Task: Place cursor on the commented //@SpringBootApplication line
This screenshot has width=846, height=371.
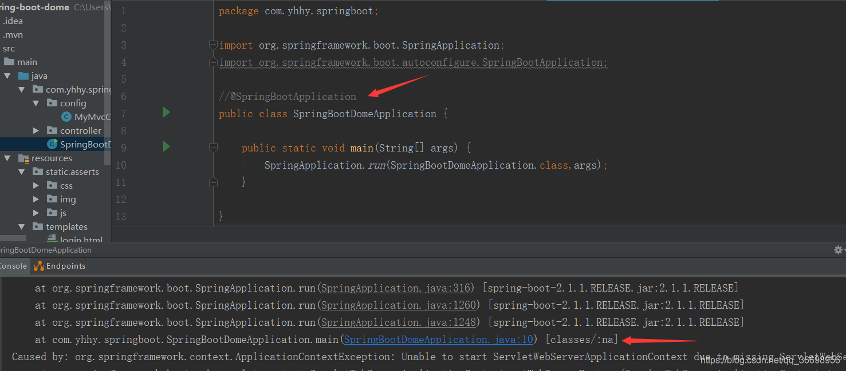Action: click(288, 97)
